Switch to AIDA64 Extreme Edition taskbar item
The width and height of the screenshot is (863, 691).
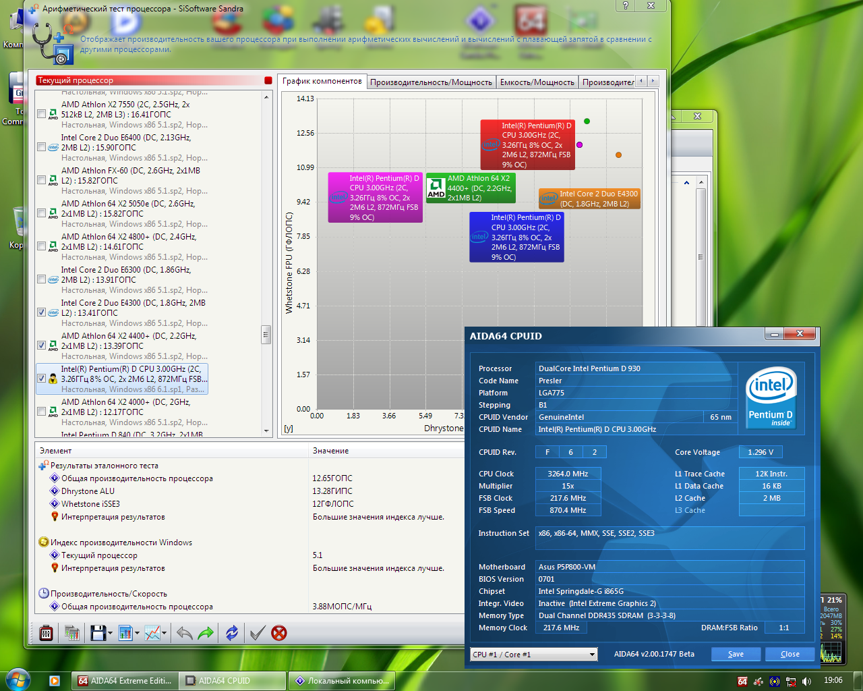(x=125, y=681)
